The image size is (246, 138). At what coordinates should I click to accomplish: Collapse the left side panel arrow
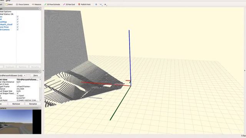coord(43,71)
